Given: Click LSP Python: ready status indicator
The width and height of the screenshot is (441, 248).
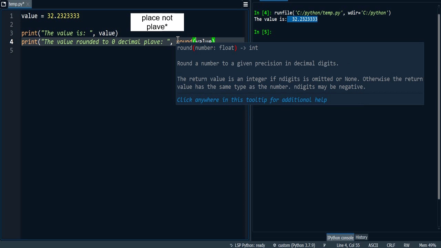Looking at the screenshot, I should tap(250, 245).
